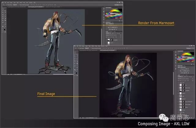
Task: Click the vertical canvas scrollbar in Final Image window
Action: point(173,84)
